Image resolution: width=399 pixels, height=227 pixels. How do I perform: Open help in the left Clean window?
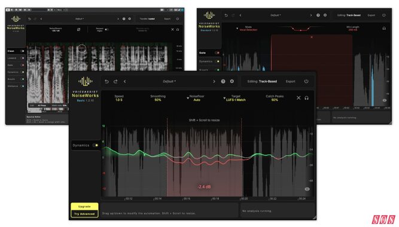click(124, 19)
